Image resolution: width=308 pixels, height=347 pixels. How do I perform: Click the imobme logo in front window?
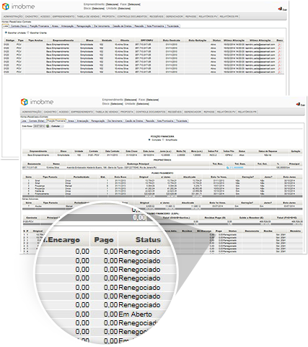(37, 102)
